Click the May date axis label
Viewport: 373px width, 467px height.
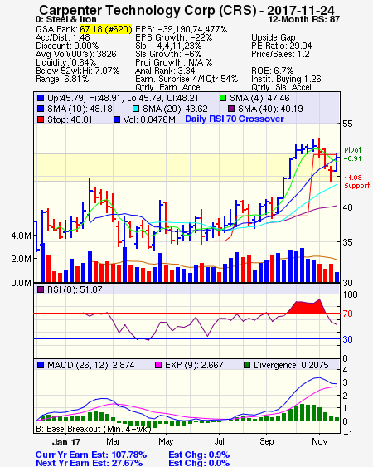pyautogui.click(x=166, y=441)
